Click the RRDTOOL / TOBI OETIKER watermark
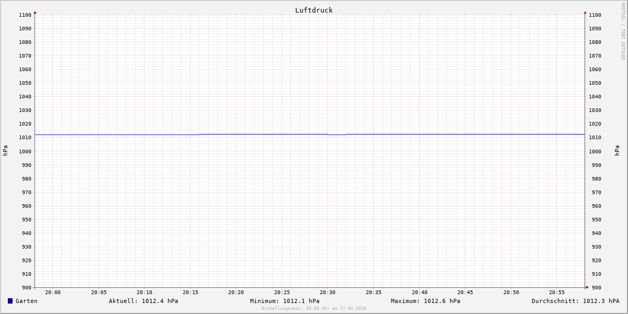This screenshot has height=314, width=628. tap(623, 31)
